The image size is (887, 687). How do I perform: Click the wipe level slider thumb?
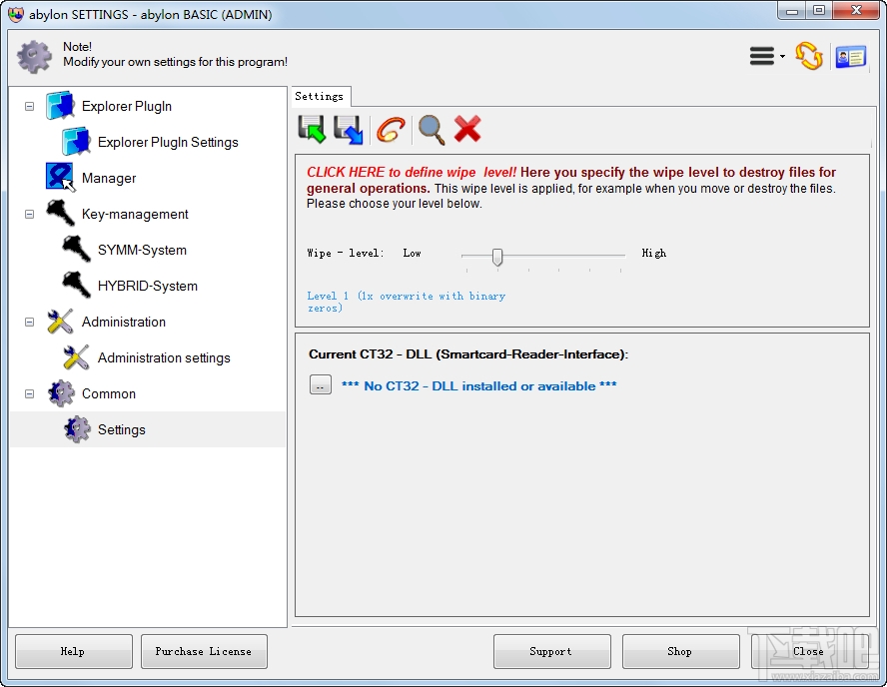pos(497,257)
